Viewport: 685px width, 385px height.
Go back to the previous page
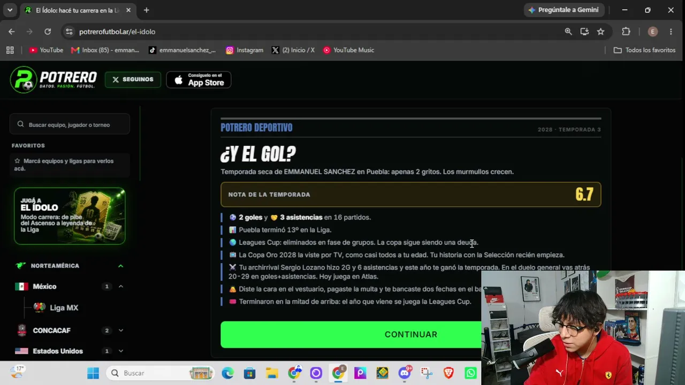(12, 32)
